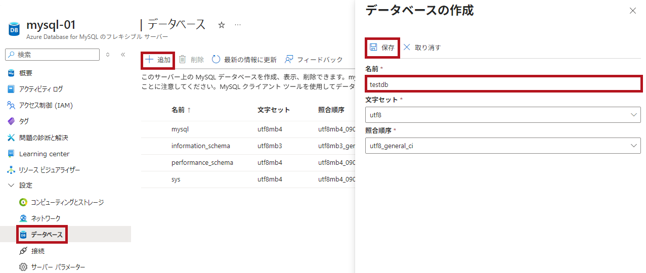Screen dimensions: 646x273
Task: Collapse the 設定 section in sidebar
Action: coord(11,186)
